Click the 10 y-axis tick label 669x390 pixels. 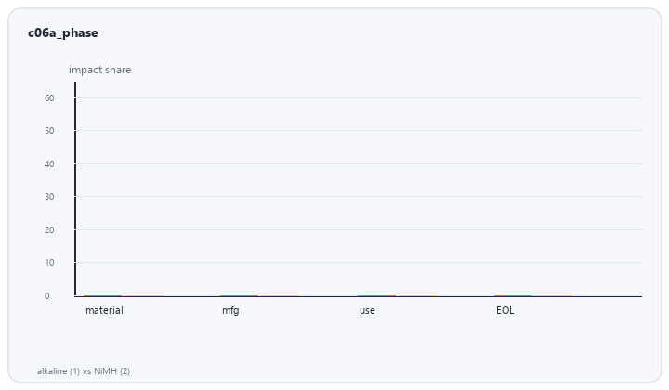tap(49, 263)
